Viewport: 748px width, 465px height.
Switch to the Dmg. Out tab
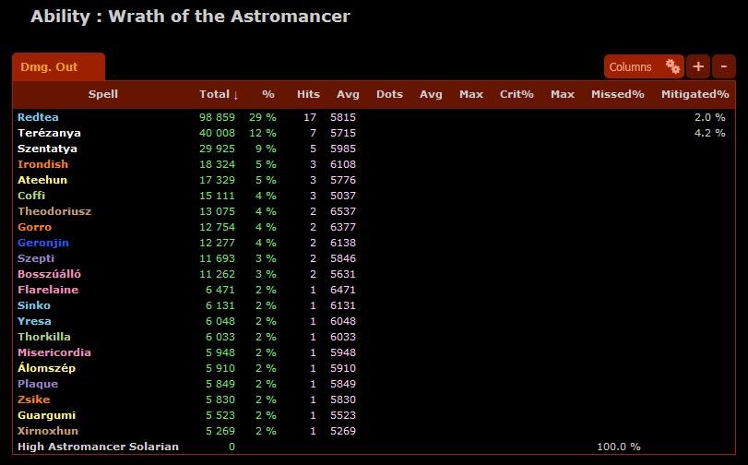pos(57,66)
